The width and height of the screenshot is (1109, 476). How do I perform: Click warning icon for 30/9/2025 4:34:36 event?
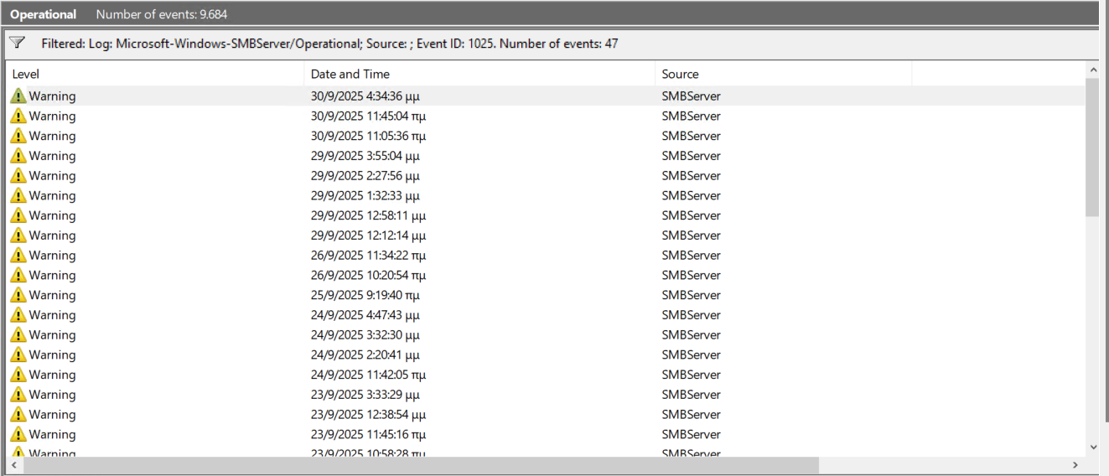[18, 96]
